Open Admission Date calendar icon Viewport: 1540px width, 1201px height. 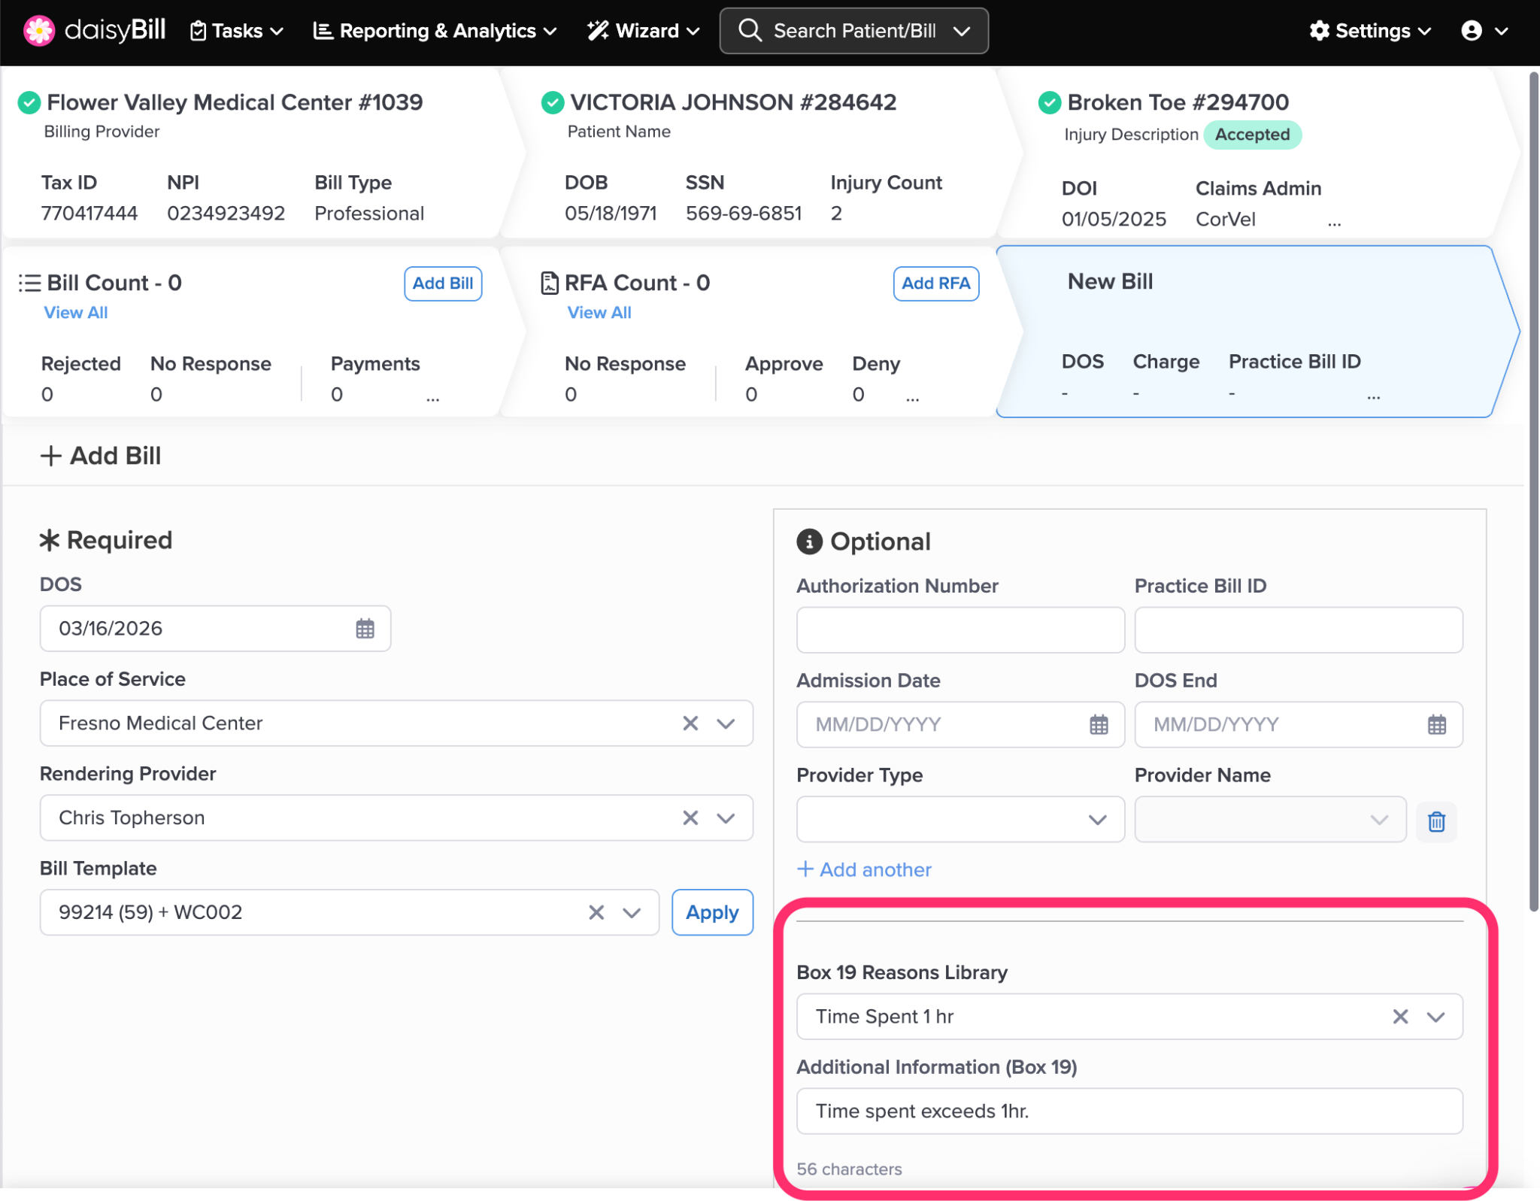coord(1099,724)
